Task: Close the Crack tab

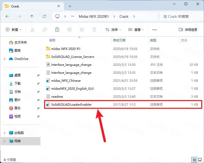Action: click(58, 6)
